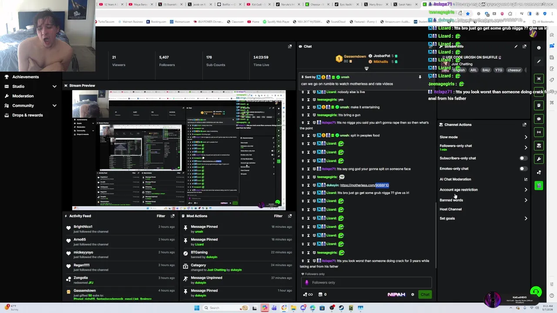Filter the Mod Actions list
This screenshot has height=313, width=557.
278,216
